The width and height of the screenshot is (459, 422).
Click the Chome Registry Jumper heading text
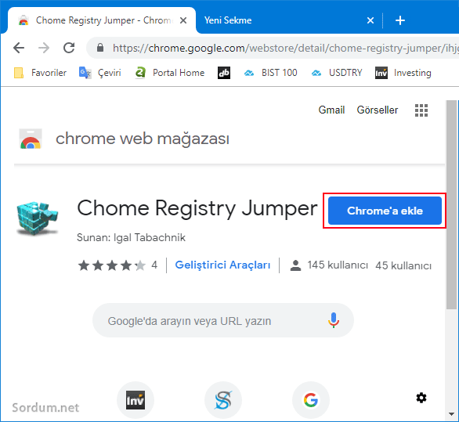[197, 208]
